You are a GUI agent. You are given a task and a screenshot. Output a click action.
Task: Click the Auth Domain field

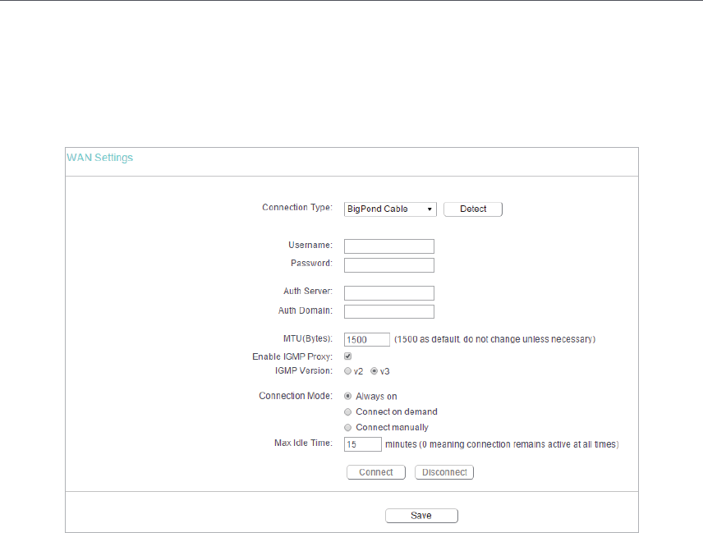pos(389,311)
